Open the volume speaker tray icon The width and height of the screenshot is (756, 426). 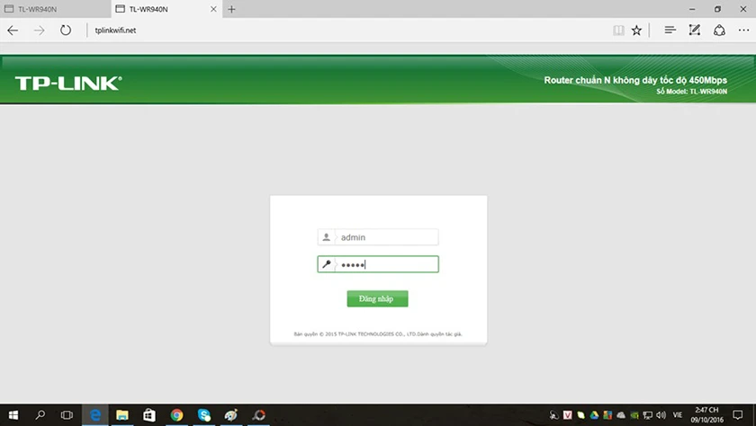[x=661, y=415]
